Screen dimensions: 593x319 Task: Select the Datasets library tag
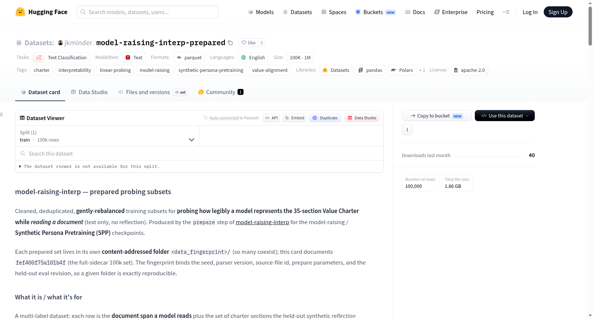pyautogui.click(x=336, y=70)
